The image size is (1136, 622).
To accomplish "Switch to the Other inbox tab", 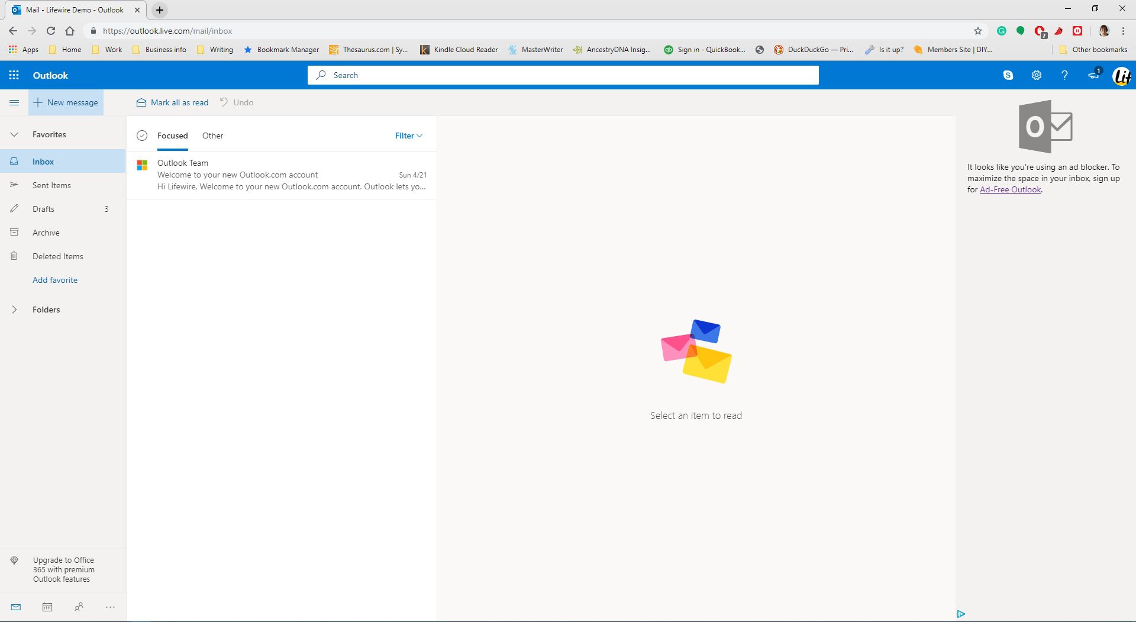I will point(212,136).
